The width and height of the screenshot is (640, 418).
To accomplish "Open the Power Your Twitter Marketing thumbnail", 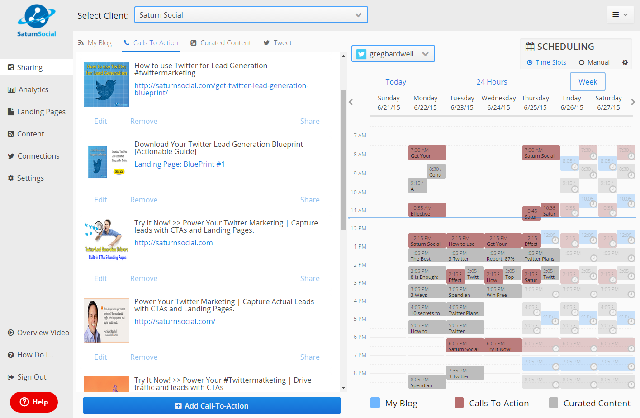I will pyautogui.click(x=106, y=320).
